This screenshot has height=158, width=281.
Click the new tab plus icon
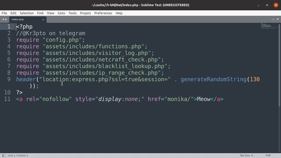tap(274, 19)
